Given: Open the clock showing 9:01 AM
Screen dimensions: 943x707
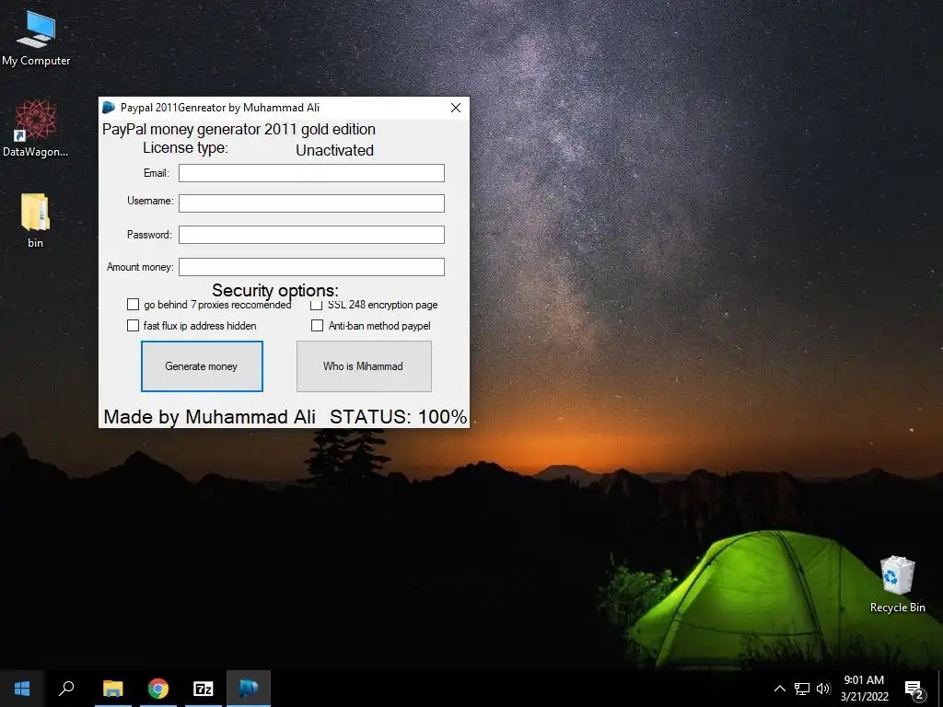Looking at the screenshot, I should (864, 689).
